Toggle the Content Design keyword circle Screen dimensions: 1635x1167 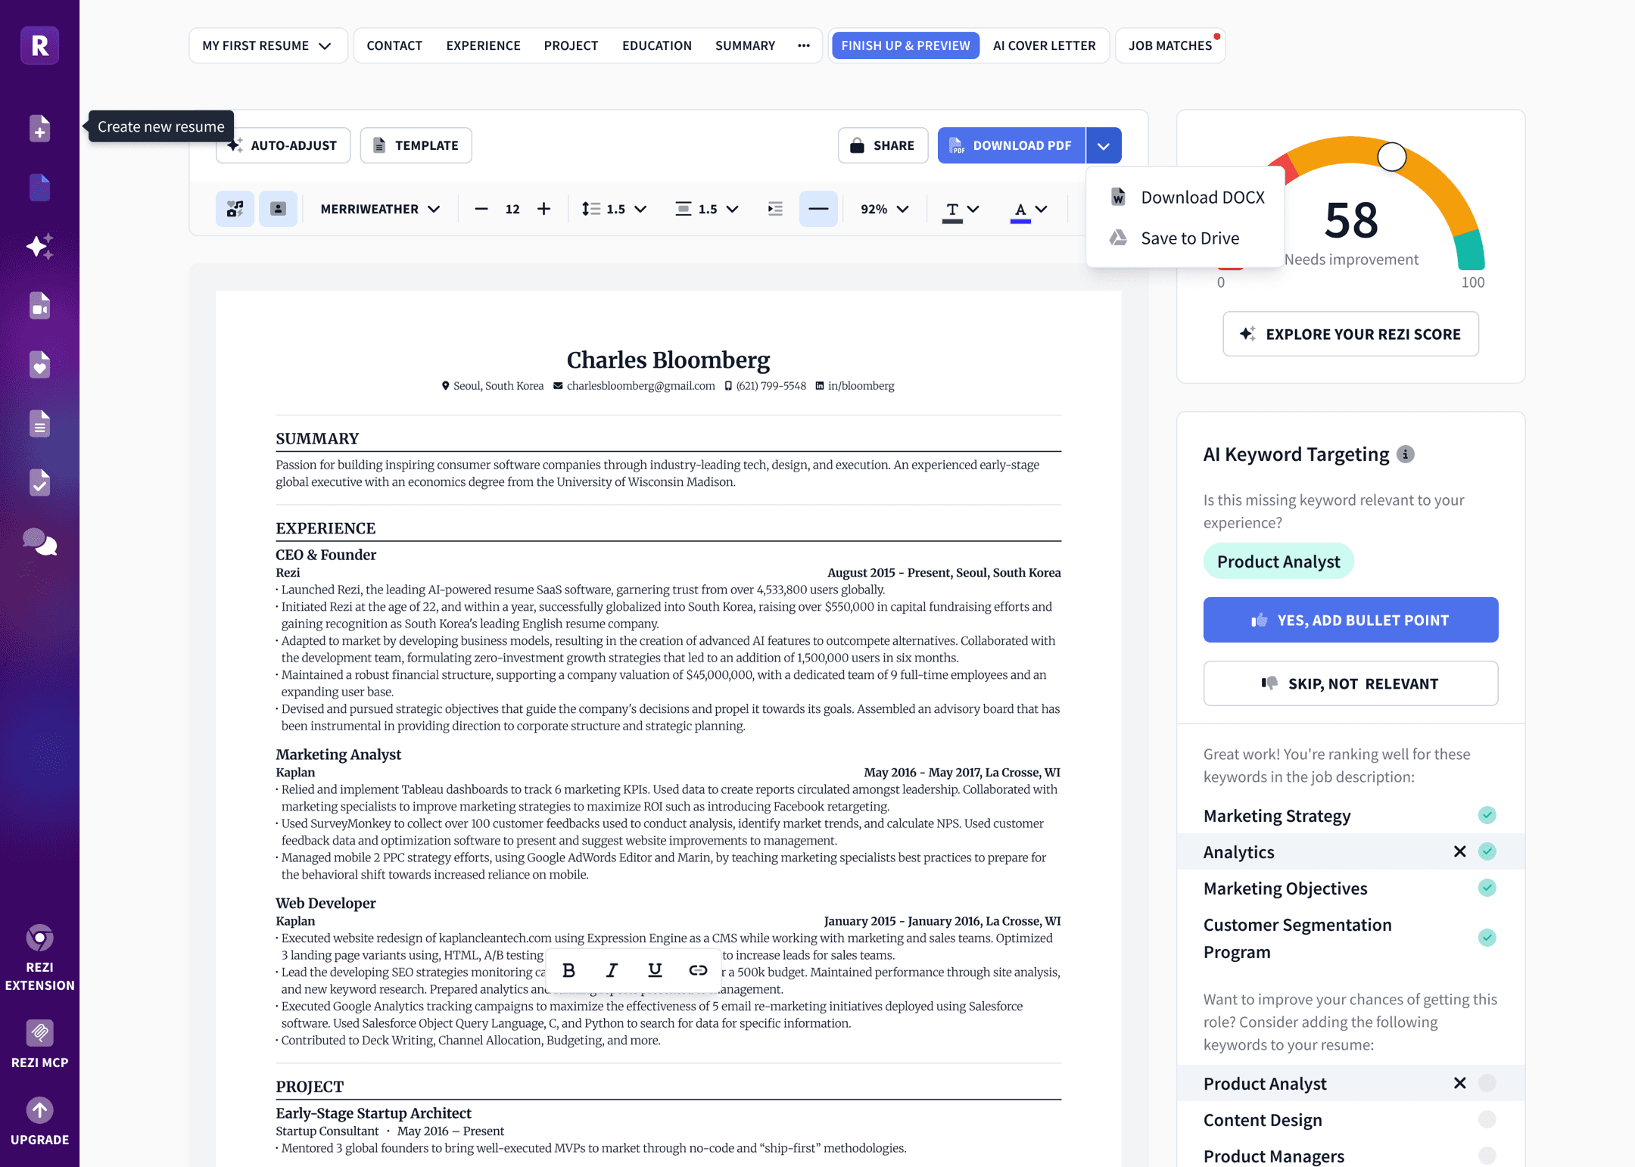point(1487,1119)
